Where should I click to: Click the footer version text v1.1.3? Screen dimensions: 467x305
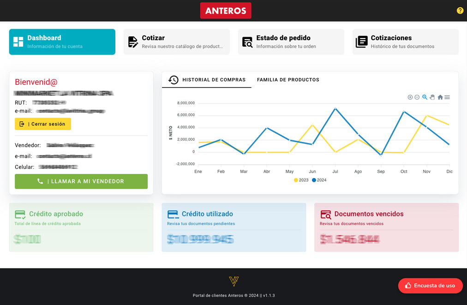[269, 295]
